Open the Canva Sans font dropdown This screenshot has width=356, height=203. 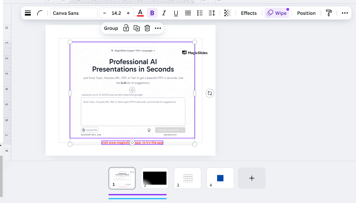point(74,13)
